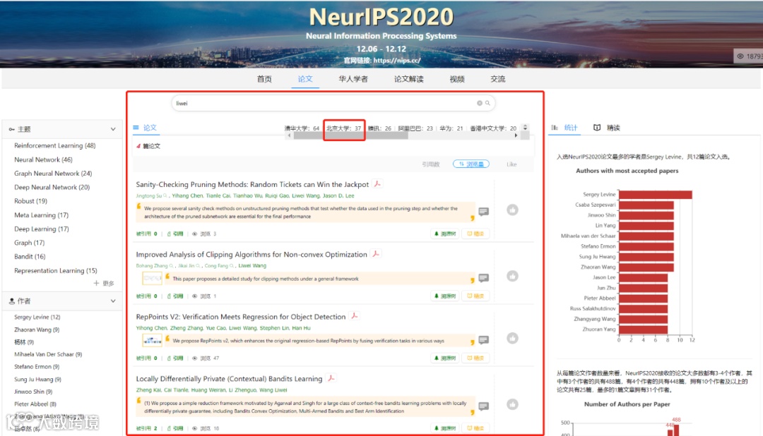Image resolution: width=763 pixels, height=436 pixels.
Task: Filter by topic Graph Neural Network (24)
Action: coord(52,173)
